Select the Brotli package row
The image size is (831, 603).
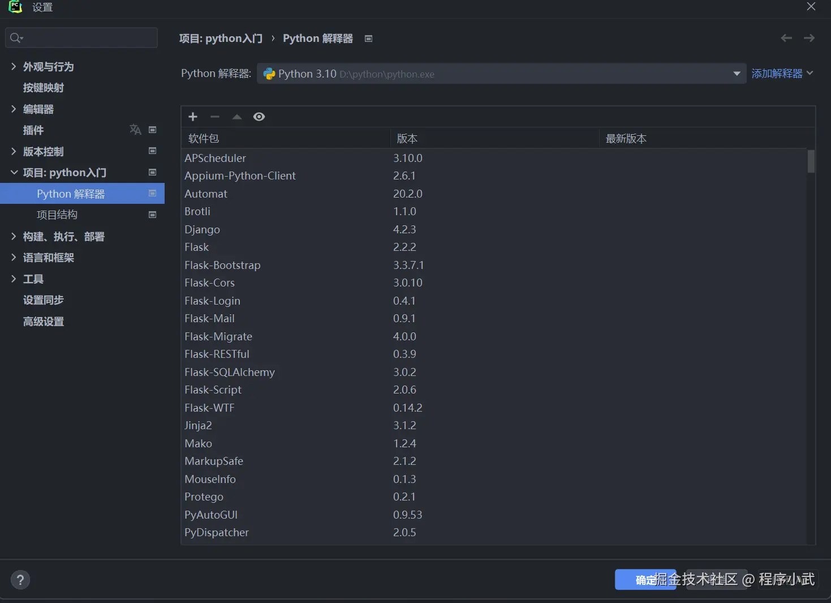coord(494,211)
